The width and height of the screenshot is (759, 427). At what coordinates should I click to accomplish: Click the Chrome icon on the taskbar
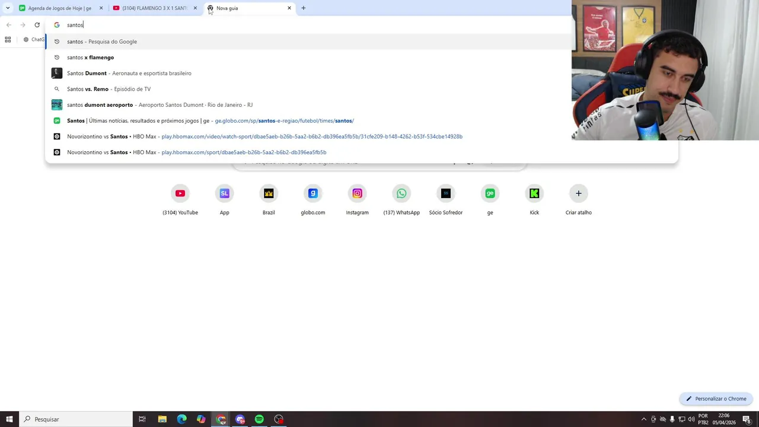[x=221, y=419]
